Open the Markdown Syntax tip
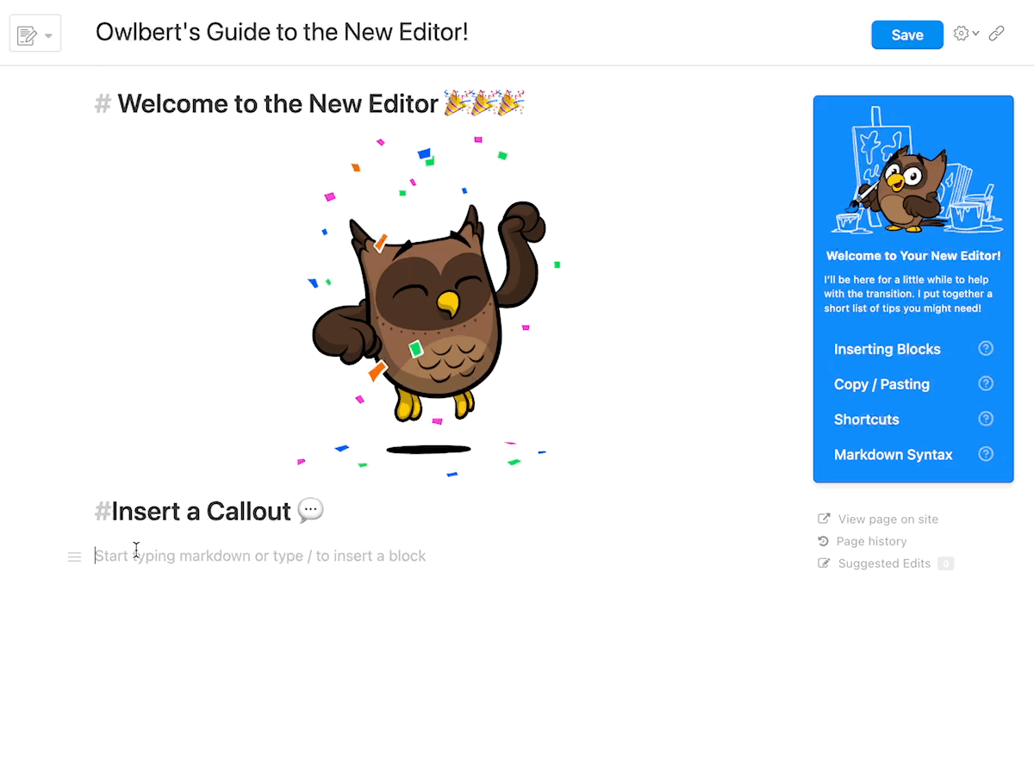The width and height of the screenshot is (1034, 765). click(894, 455)
